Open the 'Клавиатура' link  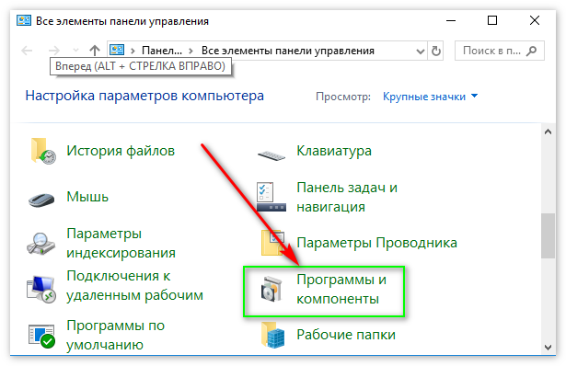[x=334, y=151]
